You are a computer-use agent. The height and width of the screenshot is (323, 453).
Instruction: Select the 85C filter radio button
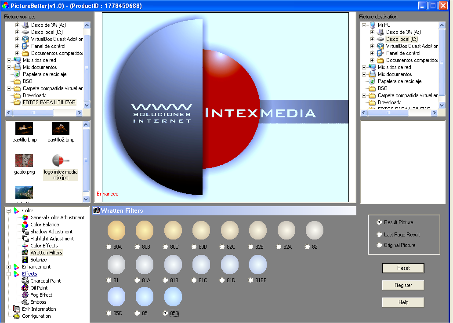pyautogui.click(x=109, y=313)
